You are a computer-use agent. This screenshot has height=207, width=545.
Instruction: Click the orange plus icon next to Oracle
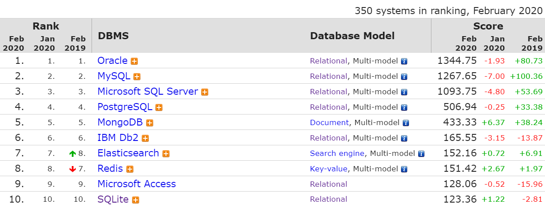[135, 61]
